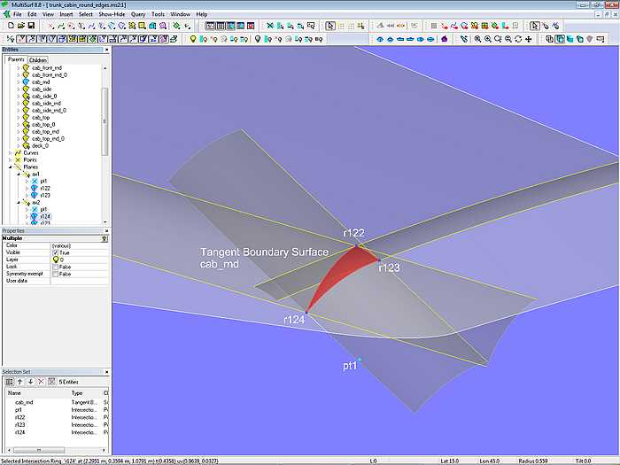Toggle the Symmetry exempt checkbox
Screen dimensions: 620x465
pyautogui.click(x=55, y=274)
